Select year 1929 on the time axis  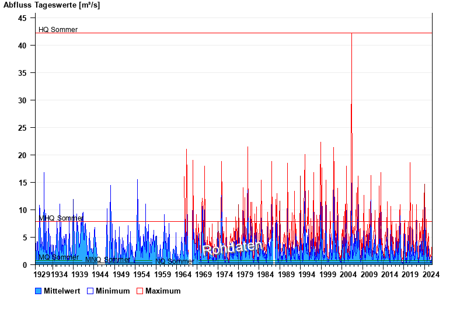[42, 274]
